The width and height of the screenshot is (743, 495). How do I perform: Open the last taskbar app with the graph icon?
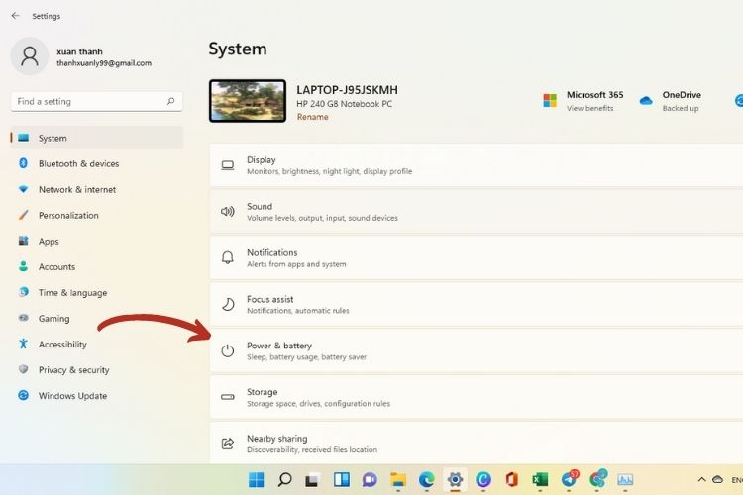tap(625, 480)
